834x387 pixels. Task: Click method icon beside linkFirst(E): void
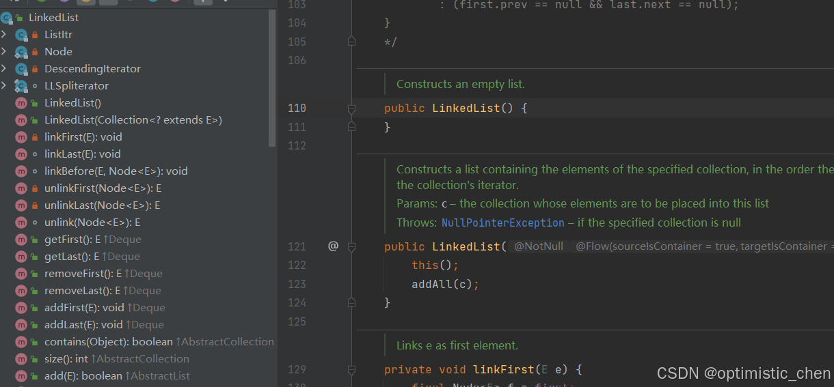(21, 137)
